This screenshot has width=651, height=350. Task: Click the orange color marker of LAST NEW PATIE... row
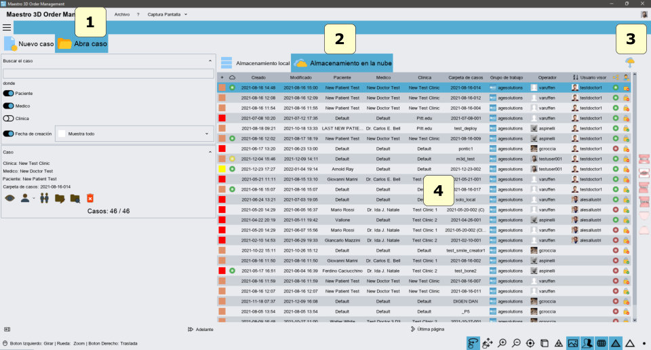(x=222, y=128)
